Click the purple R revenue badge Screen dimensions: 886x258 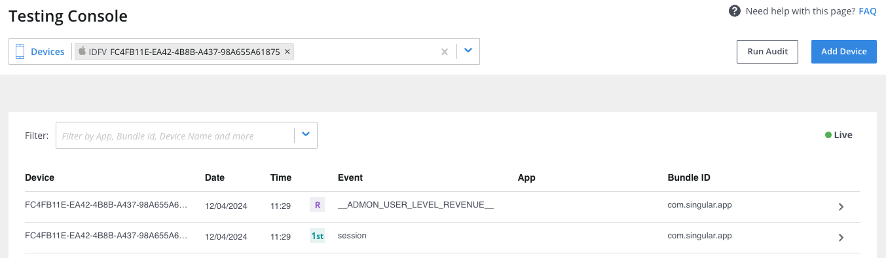[317, 205]
